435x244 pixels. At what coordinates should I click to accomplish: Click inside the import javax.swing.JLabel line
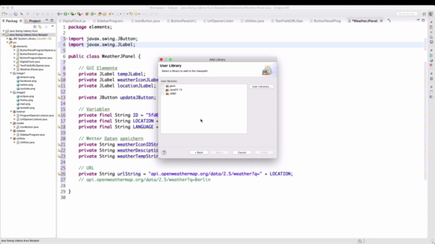[102, 45]
